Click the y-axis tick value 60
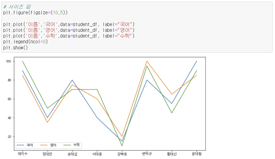Viewport: 275px width, 159px height. pos(9,99)
